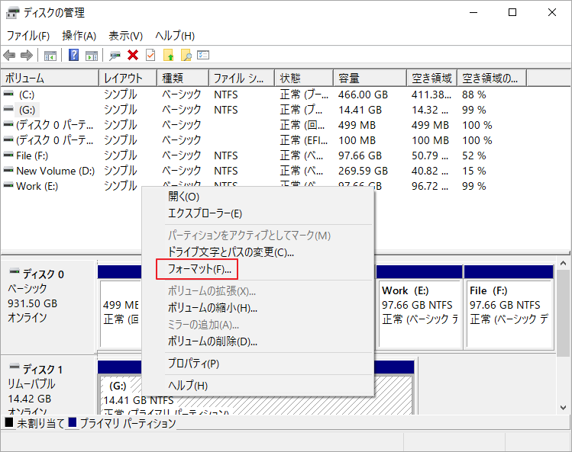Click the drive icon of File (F:)
Viewport: 572px width, 452px height.
point(8,155)
